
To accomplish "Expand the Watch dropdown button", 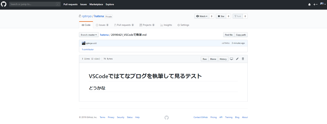I will pyautogui.click(x=202, y=16).
